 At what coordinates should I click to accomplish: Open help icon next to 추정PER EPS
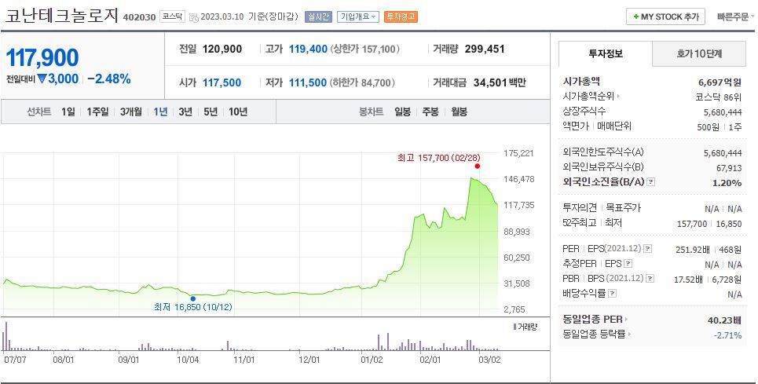click(628, 264)
